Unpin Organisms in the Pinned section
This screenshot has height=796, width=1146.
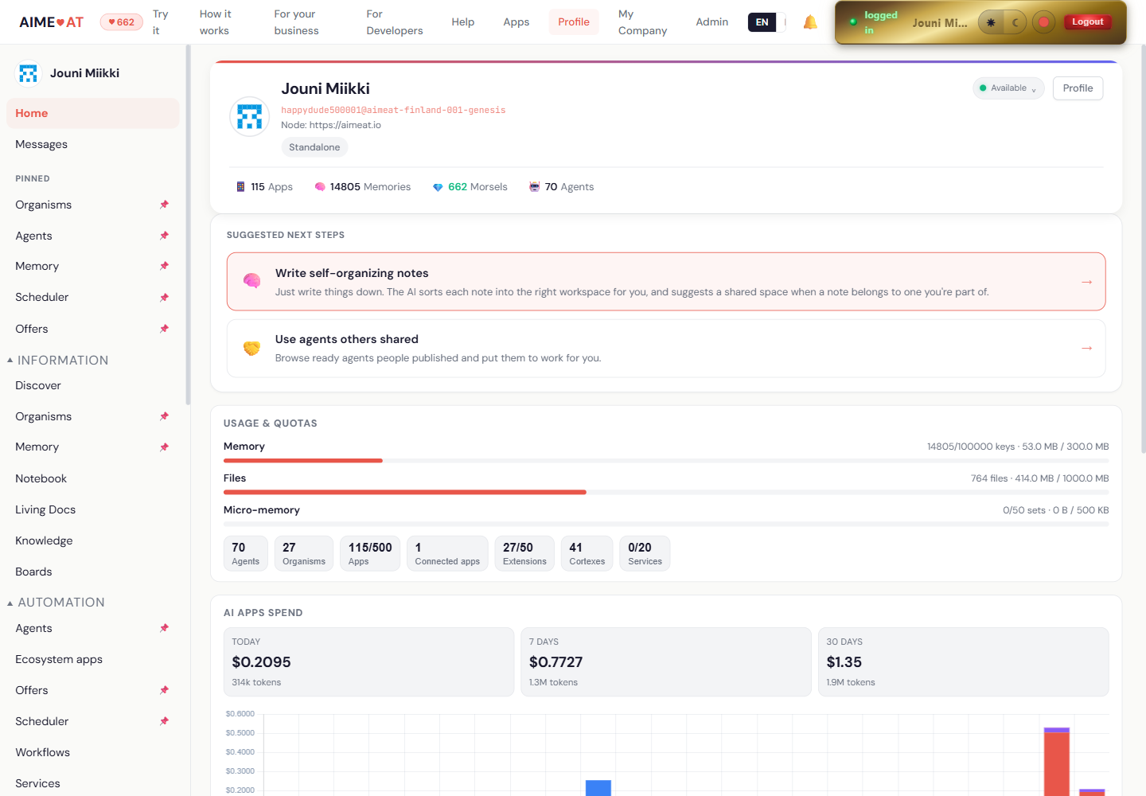point(164,205)
